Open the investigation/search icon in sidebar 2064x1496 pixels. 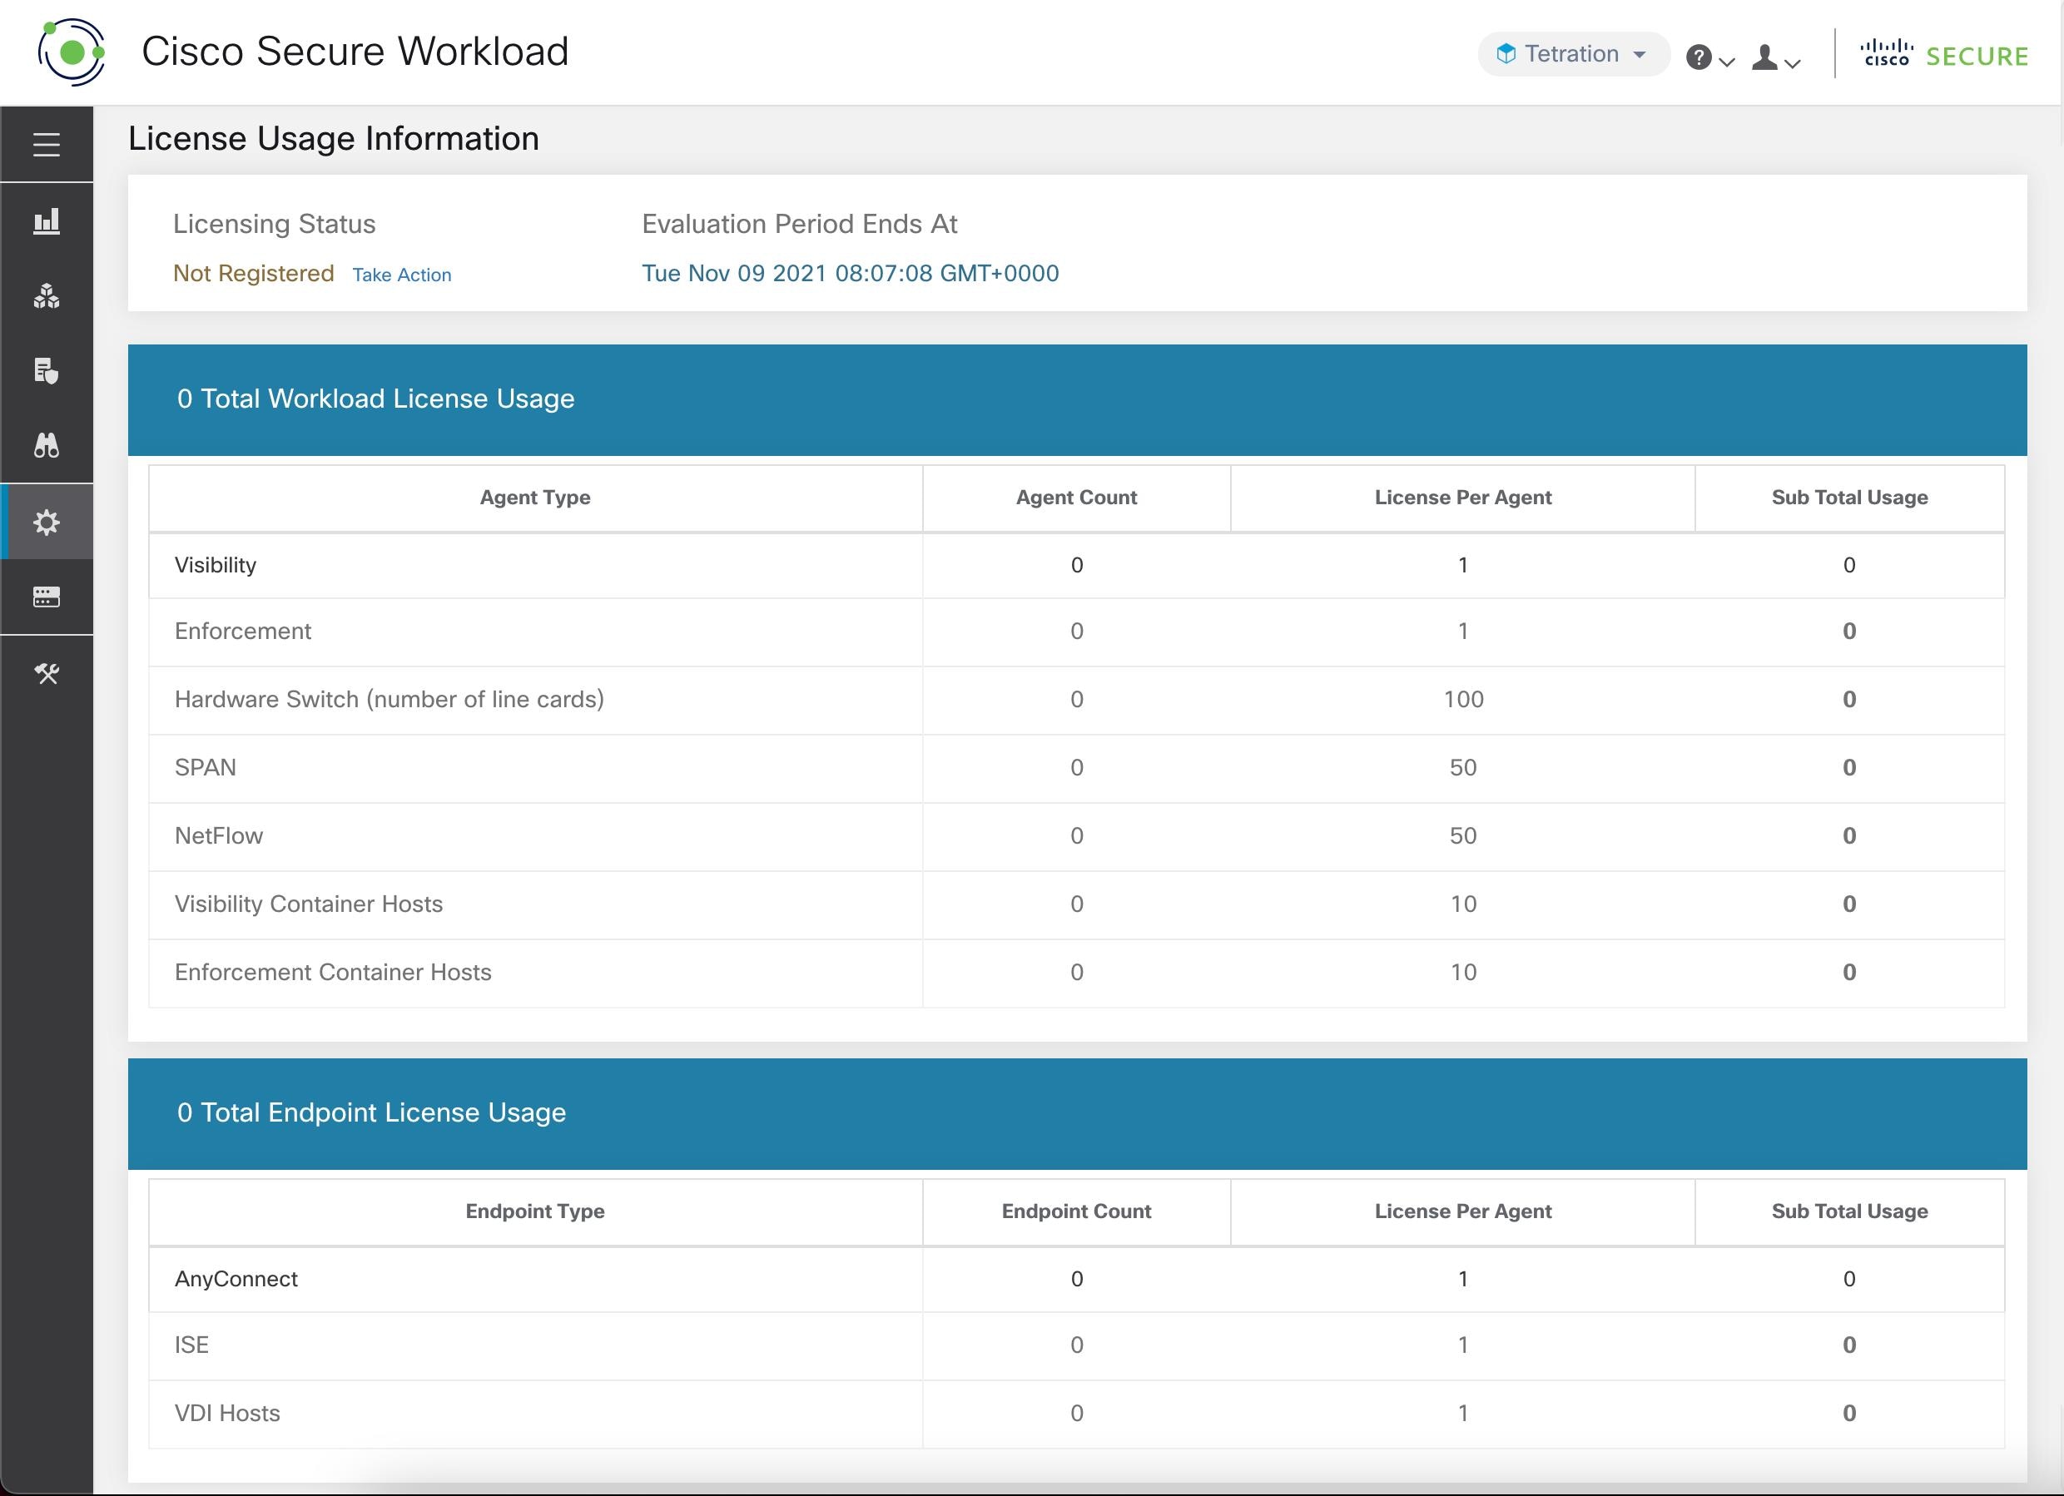click(45, 447)
